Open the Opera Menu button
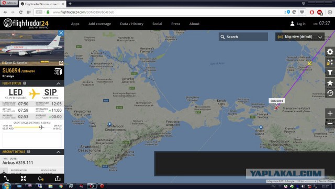The image size is (335, 189). 9,3
